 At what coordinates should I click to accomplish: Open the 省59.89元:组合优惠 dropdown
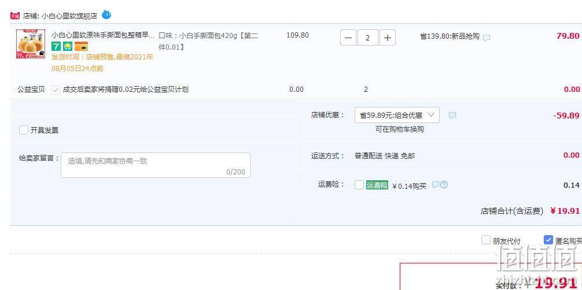pos(397,115)
